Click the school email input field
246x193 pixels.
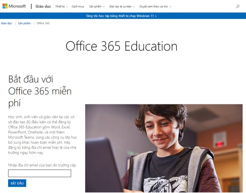[x=39, y=173]
